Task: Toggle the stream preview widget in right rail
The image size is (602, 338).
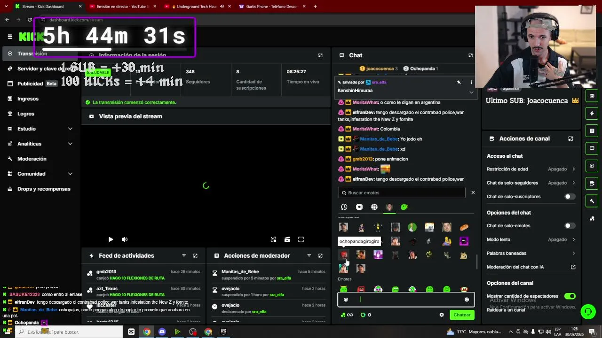Action: coord(592,96)
